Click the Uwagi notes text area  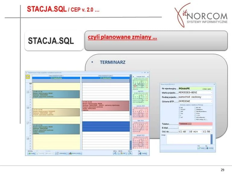[188, 139]
